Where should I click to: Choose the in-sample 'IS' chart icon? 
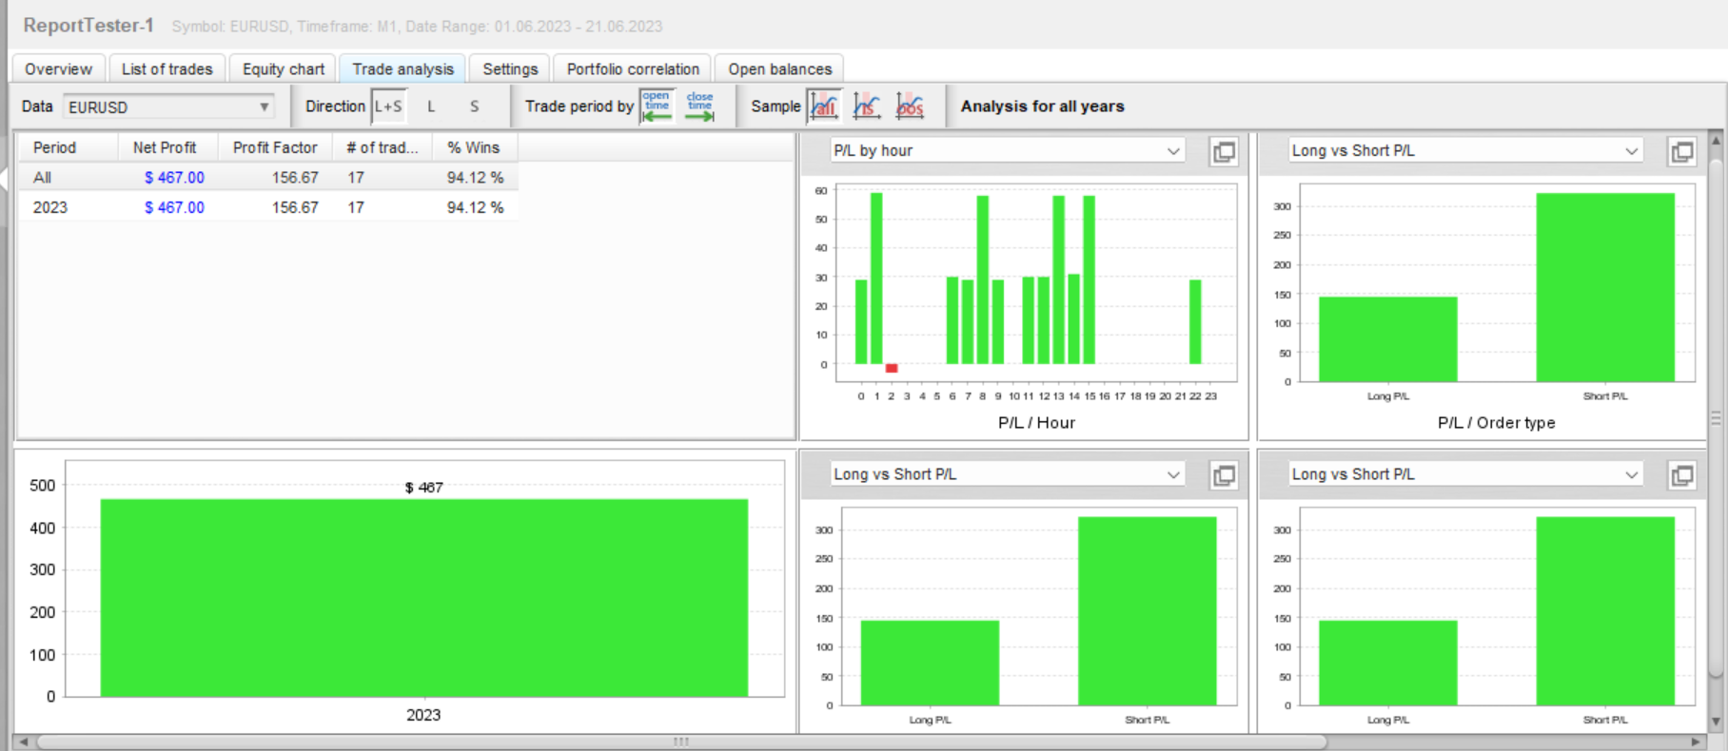pos(866,106)
